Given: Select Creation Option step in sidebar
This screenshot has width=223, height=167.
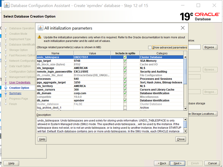Looking at the screenshot, I should [x=19, y=88].
